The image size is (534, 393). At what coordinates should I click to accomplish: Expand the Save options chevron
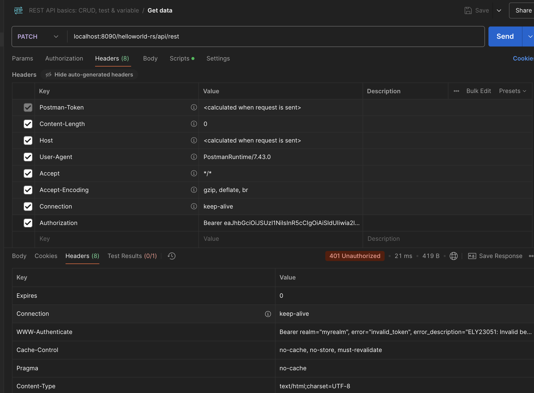(499, 10)
